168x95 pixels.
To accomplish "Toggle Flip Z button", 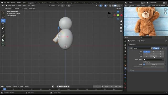I will point(160,56).
